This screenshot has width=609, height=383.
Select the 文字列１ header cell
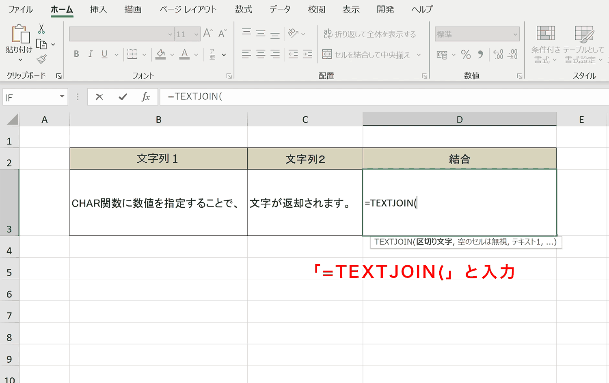tap(158, 159)
